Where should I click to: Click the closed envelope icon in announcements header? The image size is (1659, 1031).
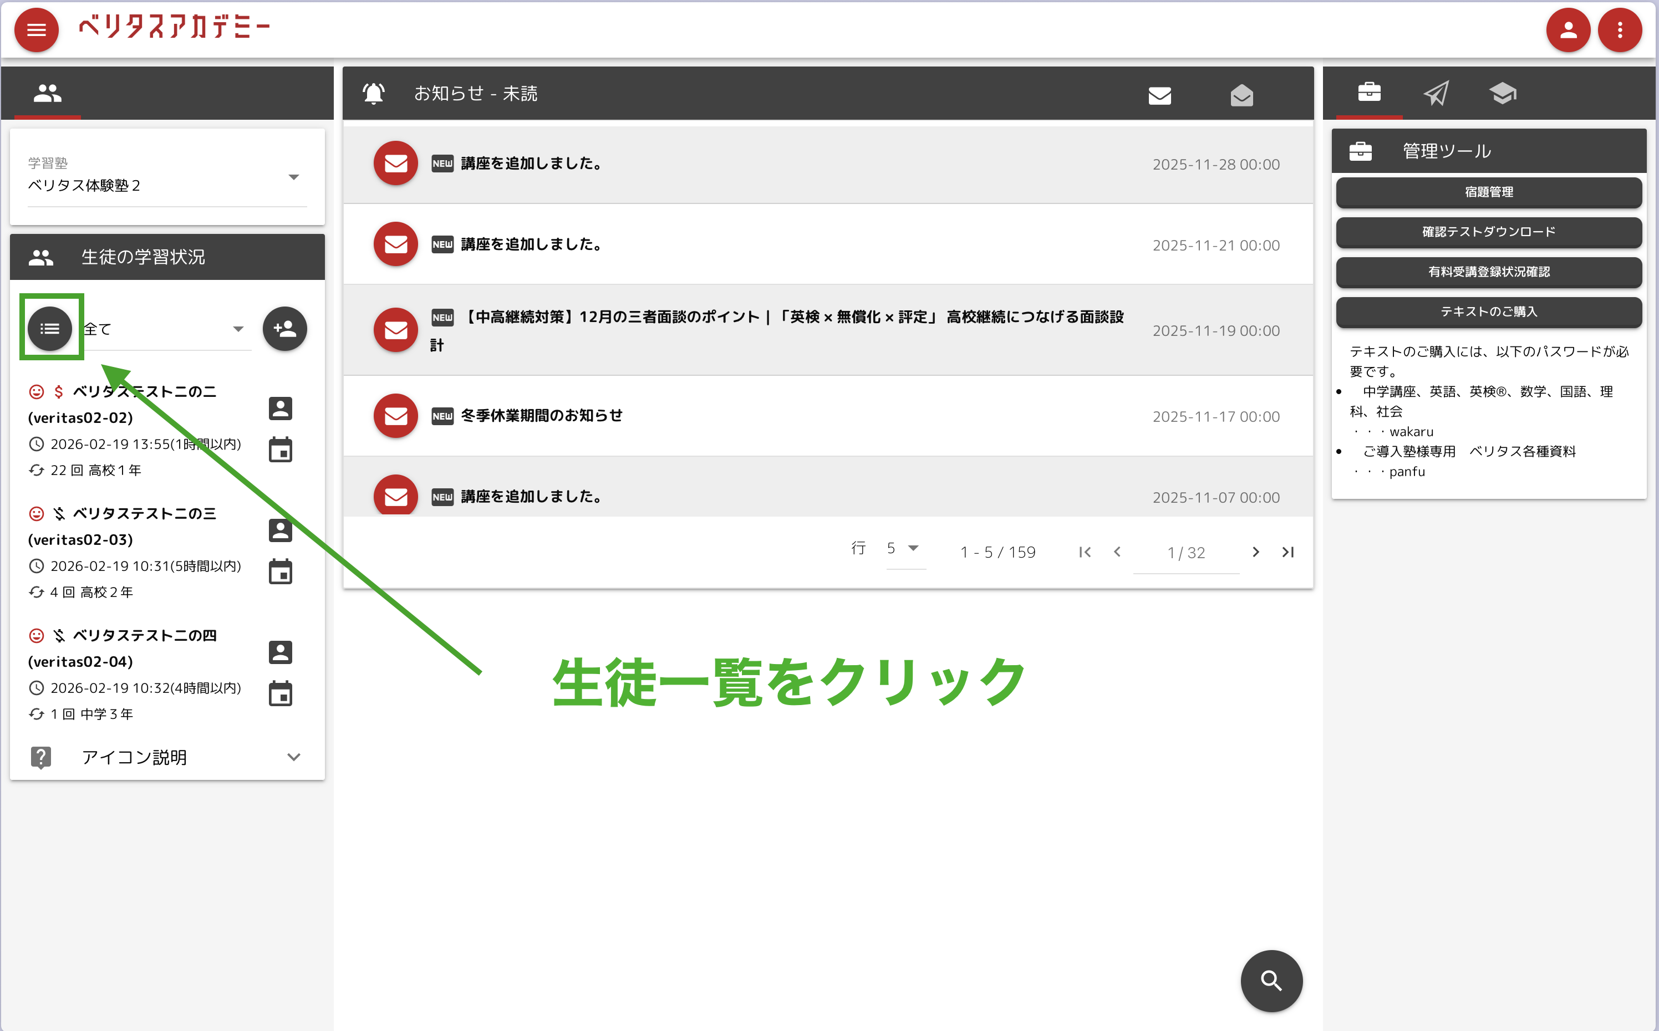(1160, 96)
